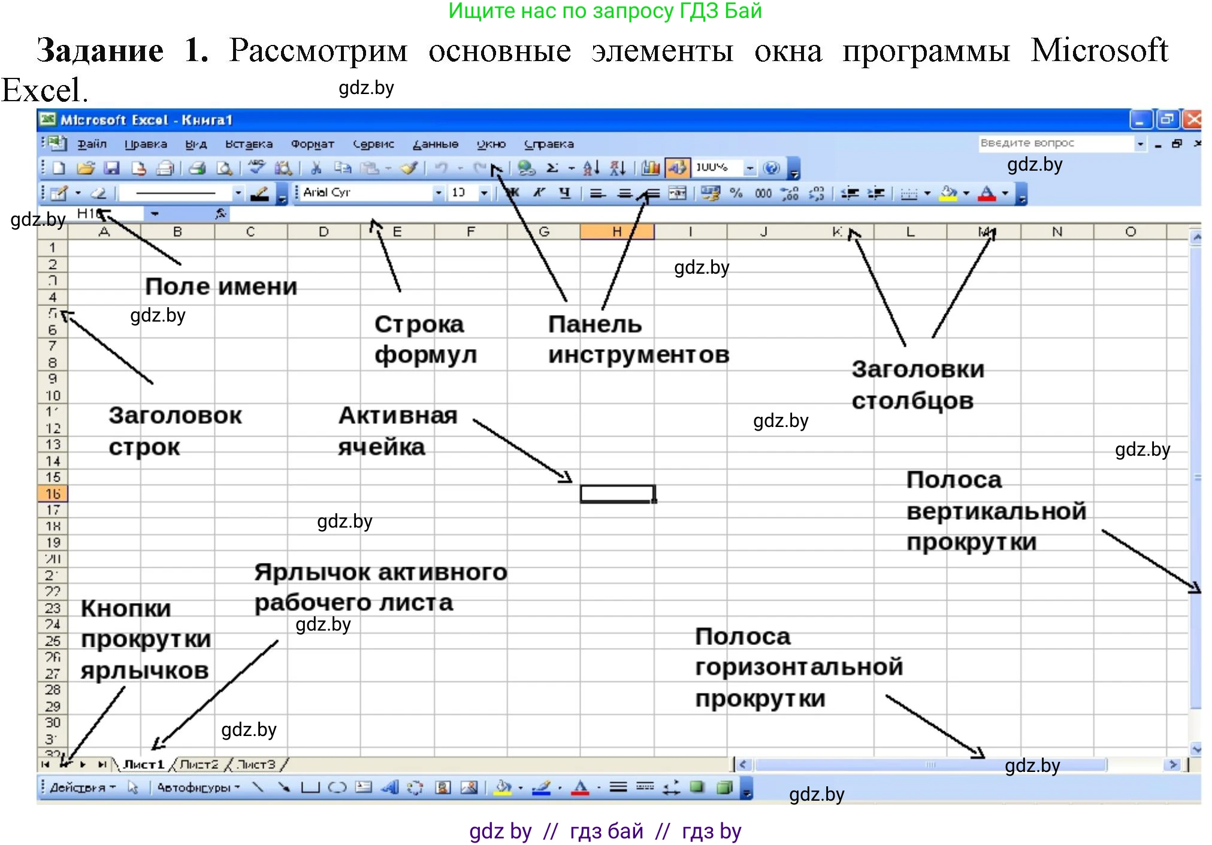Toggle Italic (К) formatting
This screenshot has width=1212, height=845.
pos(539,193)
